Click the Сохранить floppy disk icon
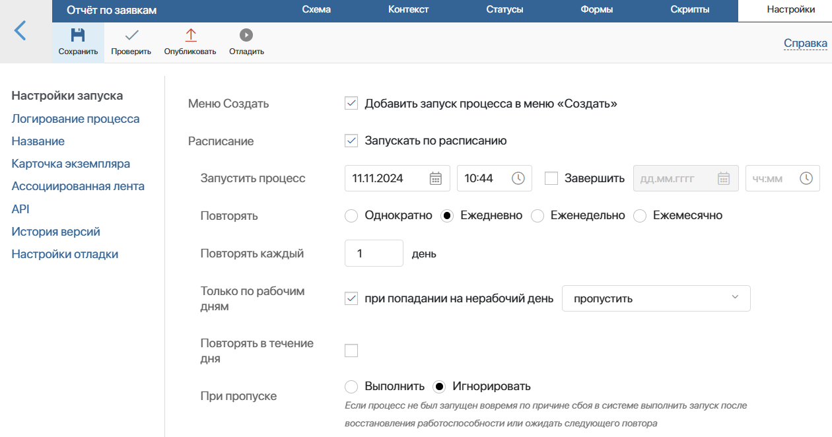 [x=78, y=35]
